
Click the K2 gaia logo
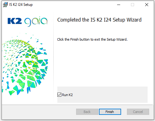[x=27, y=21]
